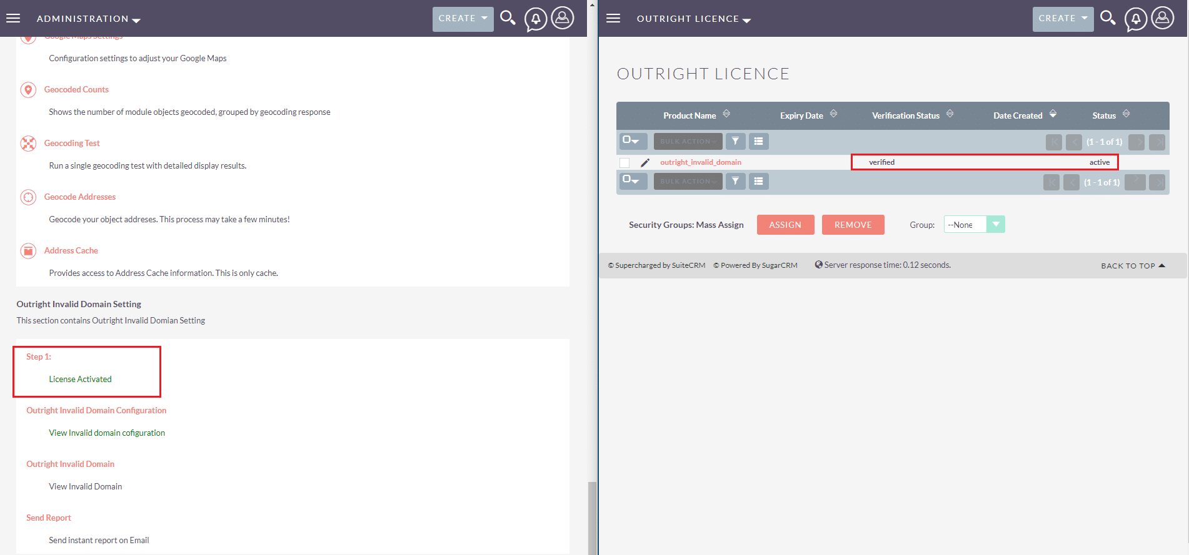Expand Create dropdown in Administration window
The image size is (1189, 555).
463,19
